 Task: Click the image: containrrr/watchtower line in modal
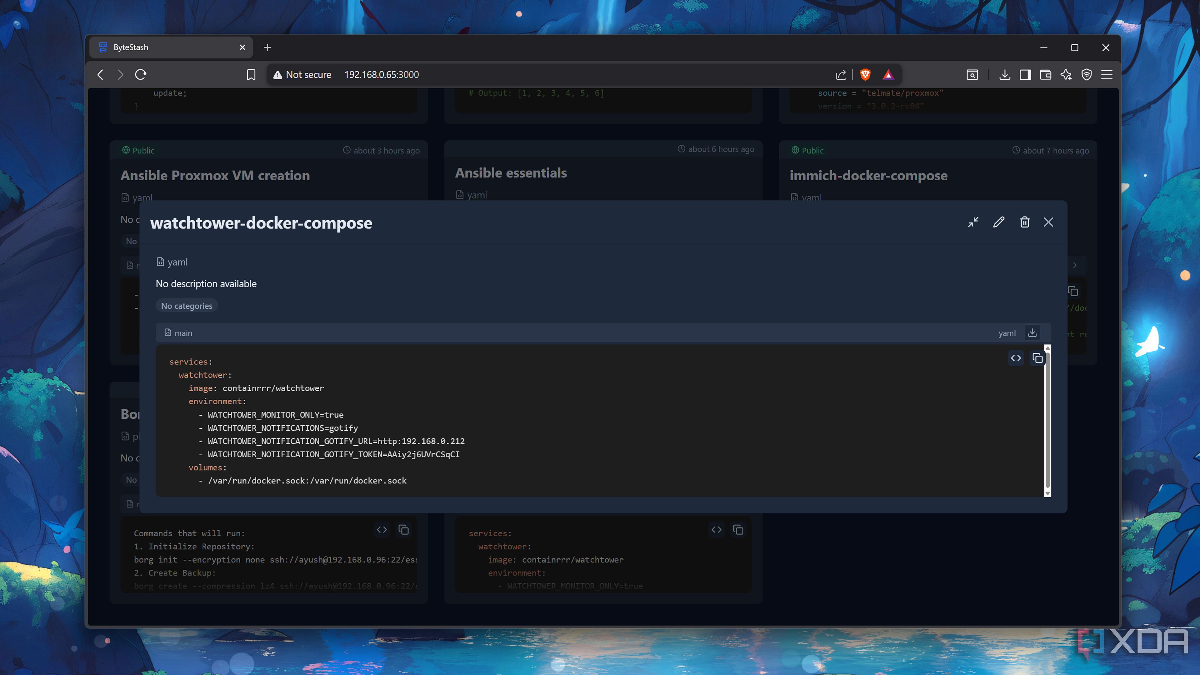(x=256, y=388)
